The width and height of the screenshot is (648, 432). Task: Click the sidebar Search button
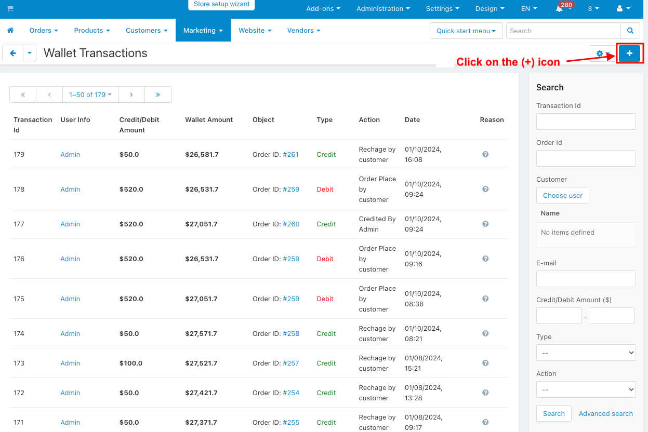click(554, 413)
